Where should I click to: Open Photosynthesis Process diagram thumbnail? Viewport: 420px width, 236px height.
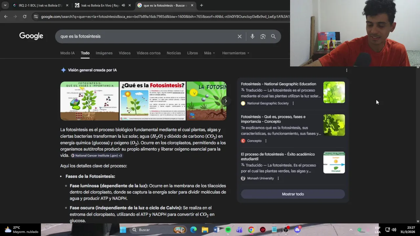(x=334, y=163)
